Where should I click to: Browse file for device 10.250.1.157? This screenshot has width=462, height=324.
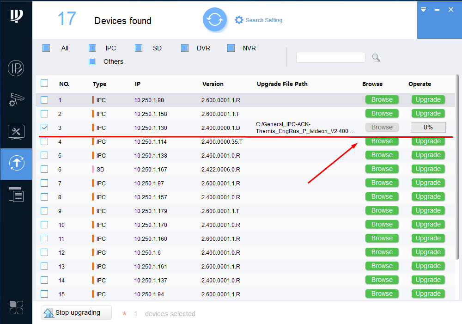pos(382,196)
